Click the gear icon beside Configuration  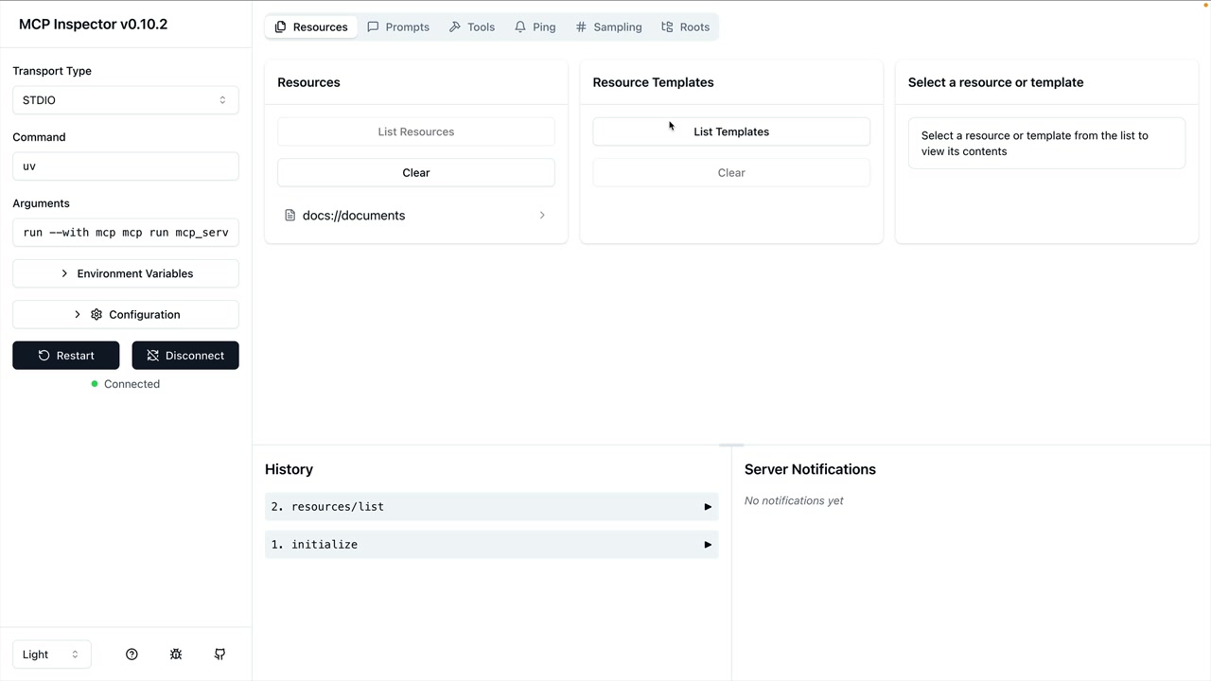tap(97, 315)
